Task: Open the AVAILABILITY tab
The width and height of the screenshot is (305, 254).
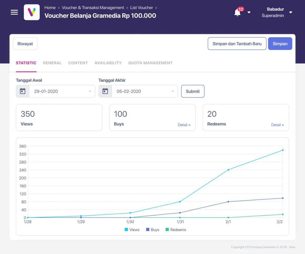Action: tap(108, 63)
